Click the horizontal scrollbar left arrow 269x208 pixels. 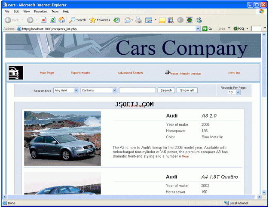pos(5,197)
